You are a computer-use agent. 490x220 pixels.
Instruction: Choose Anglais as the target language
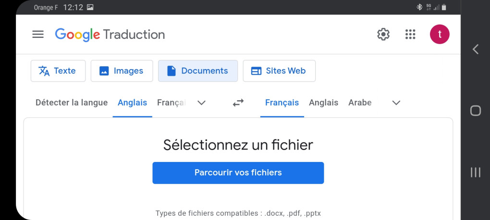click(x=323, y=103)
